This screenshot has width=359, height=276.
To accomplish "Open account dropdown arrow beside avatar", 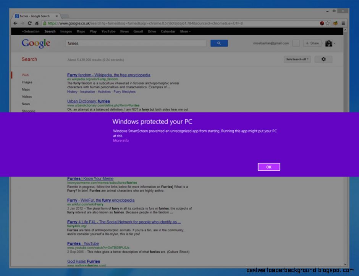I will 335,43.
